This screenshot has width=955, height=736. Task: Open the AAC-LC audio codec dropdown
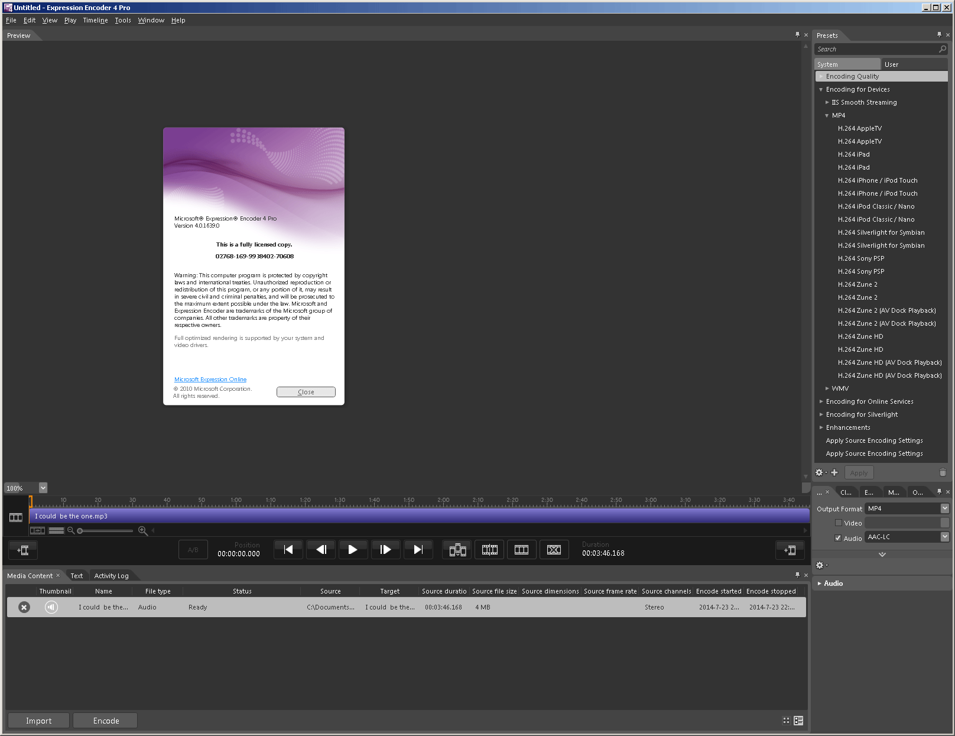(x=908, y=537)
